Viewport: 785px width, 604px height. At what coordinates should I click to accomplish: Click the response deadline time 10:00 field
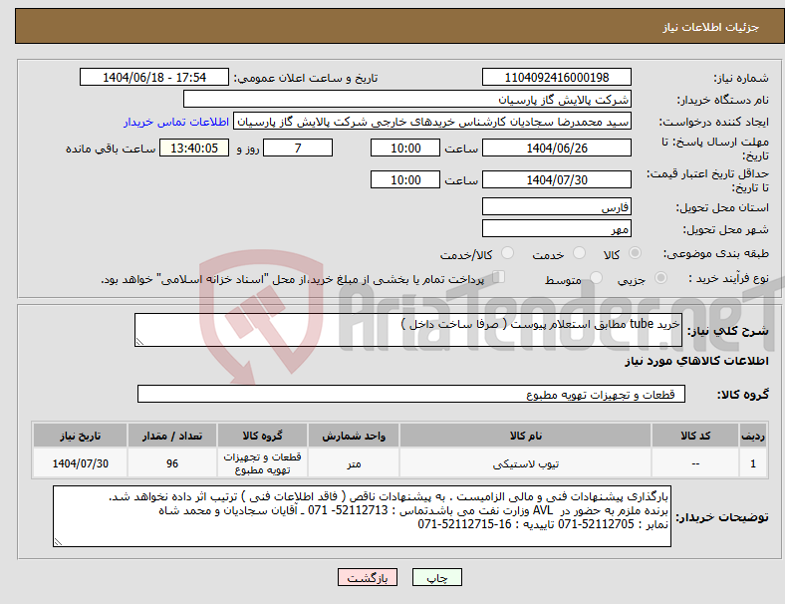405,149
